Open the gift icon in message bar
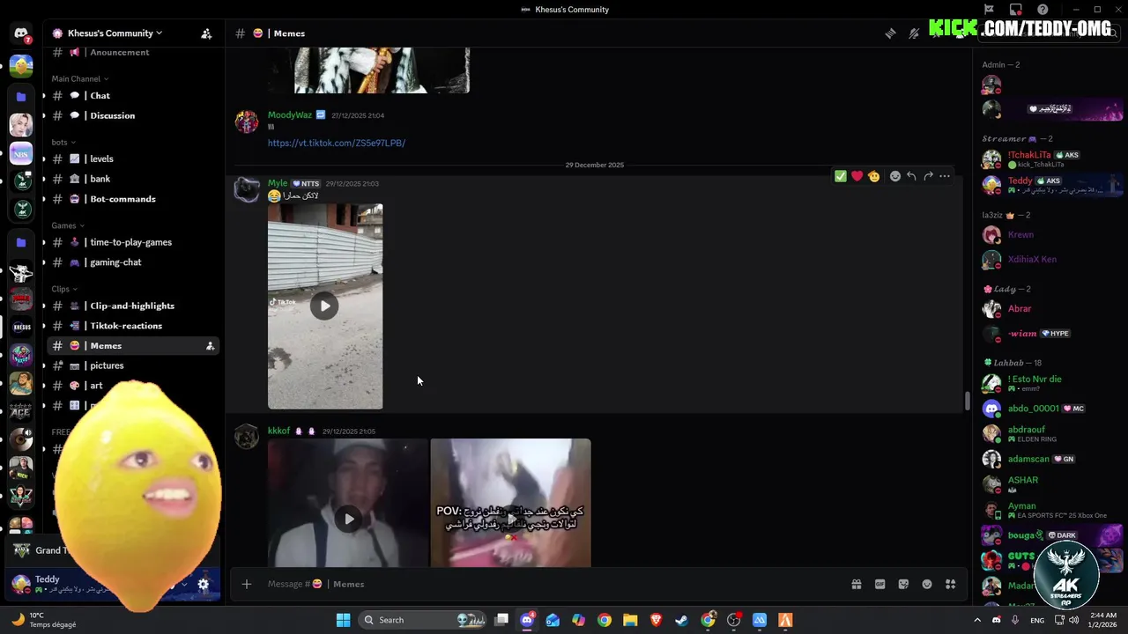 point(856,584)
